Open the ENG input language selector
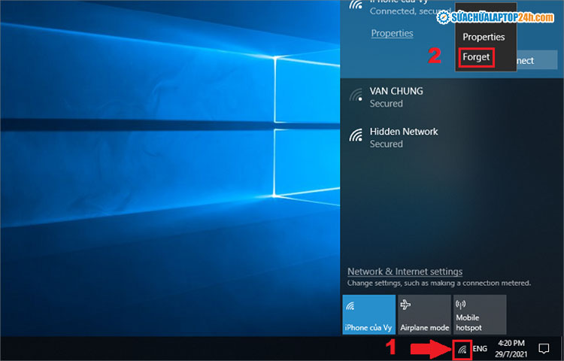The width and height of the screenshot is (564, 361). tap(480, 349)
